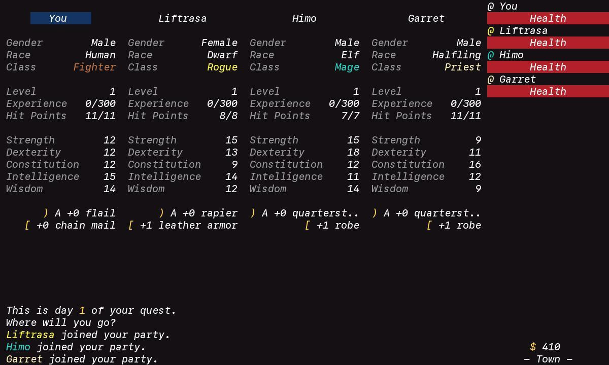This screenshot has width=609, height=365.
Task: Click the yellow Rogue class value
Action: tap(222, 67)
